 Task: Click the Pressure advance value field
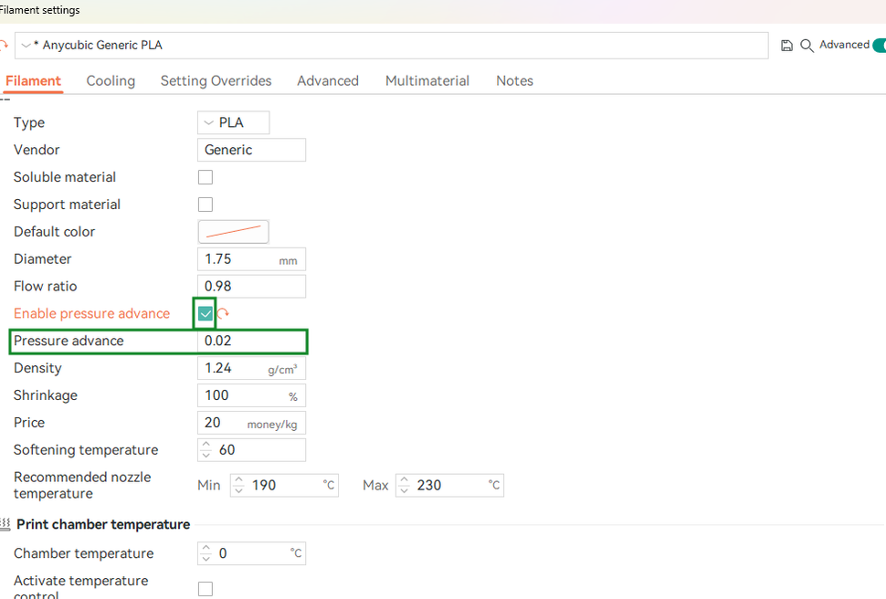tap(251, 341)
